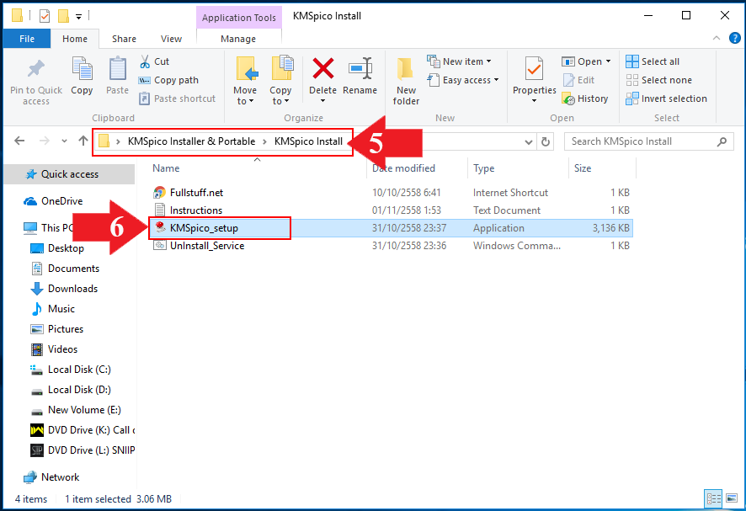Switch to the Share ribbon tab
The width and height of the screenshot is (746, 511).
(x=124, y=39)
